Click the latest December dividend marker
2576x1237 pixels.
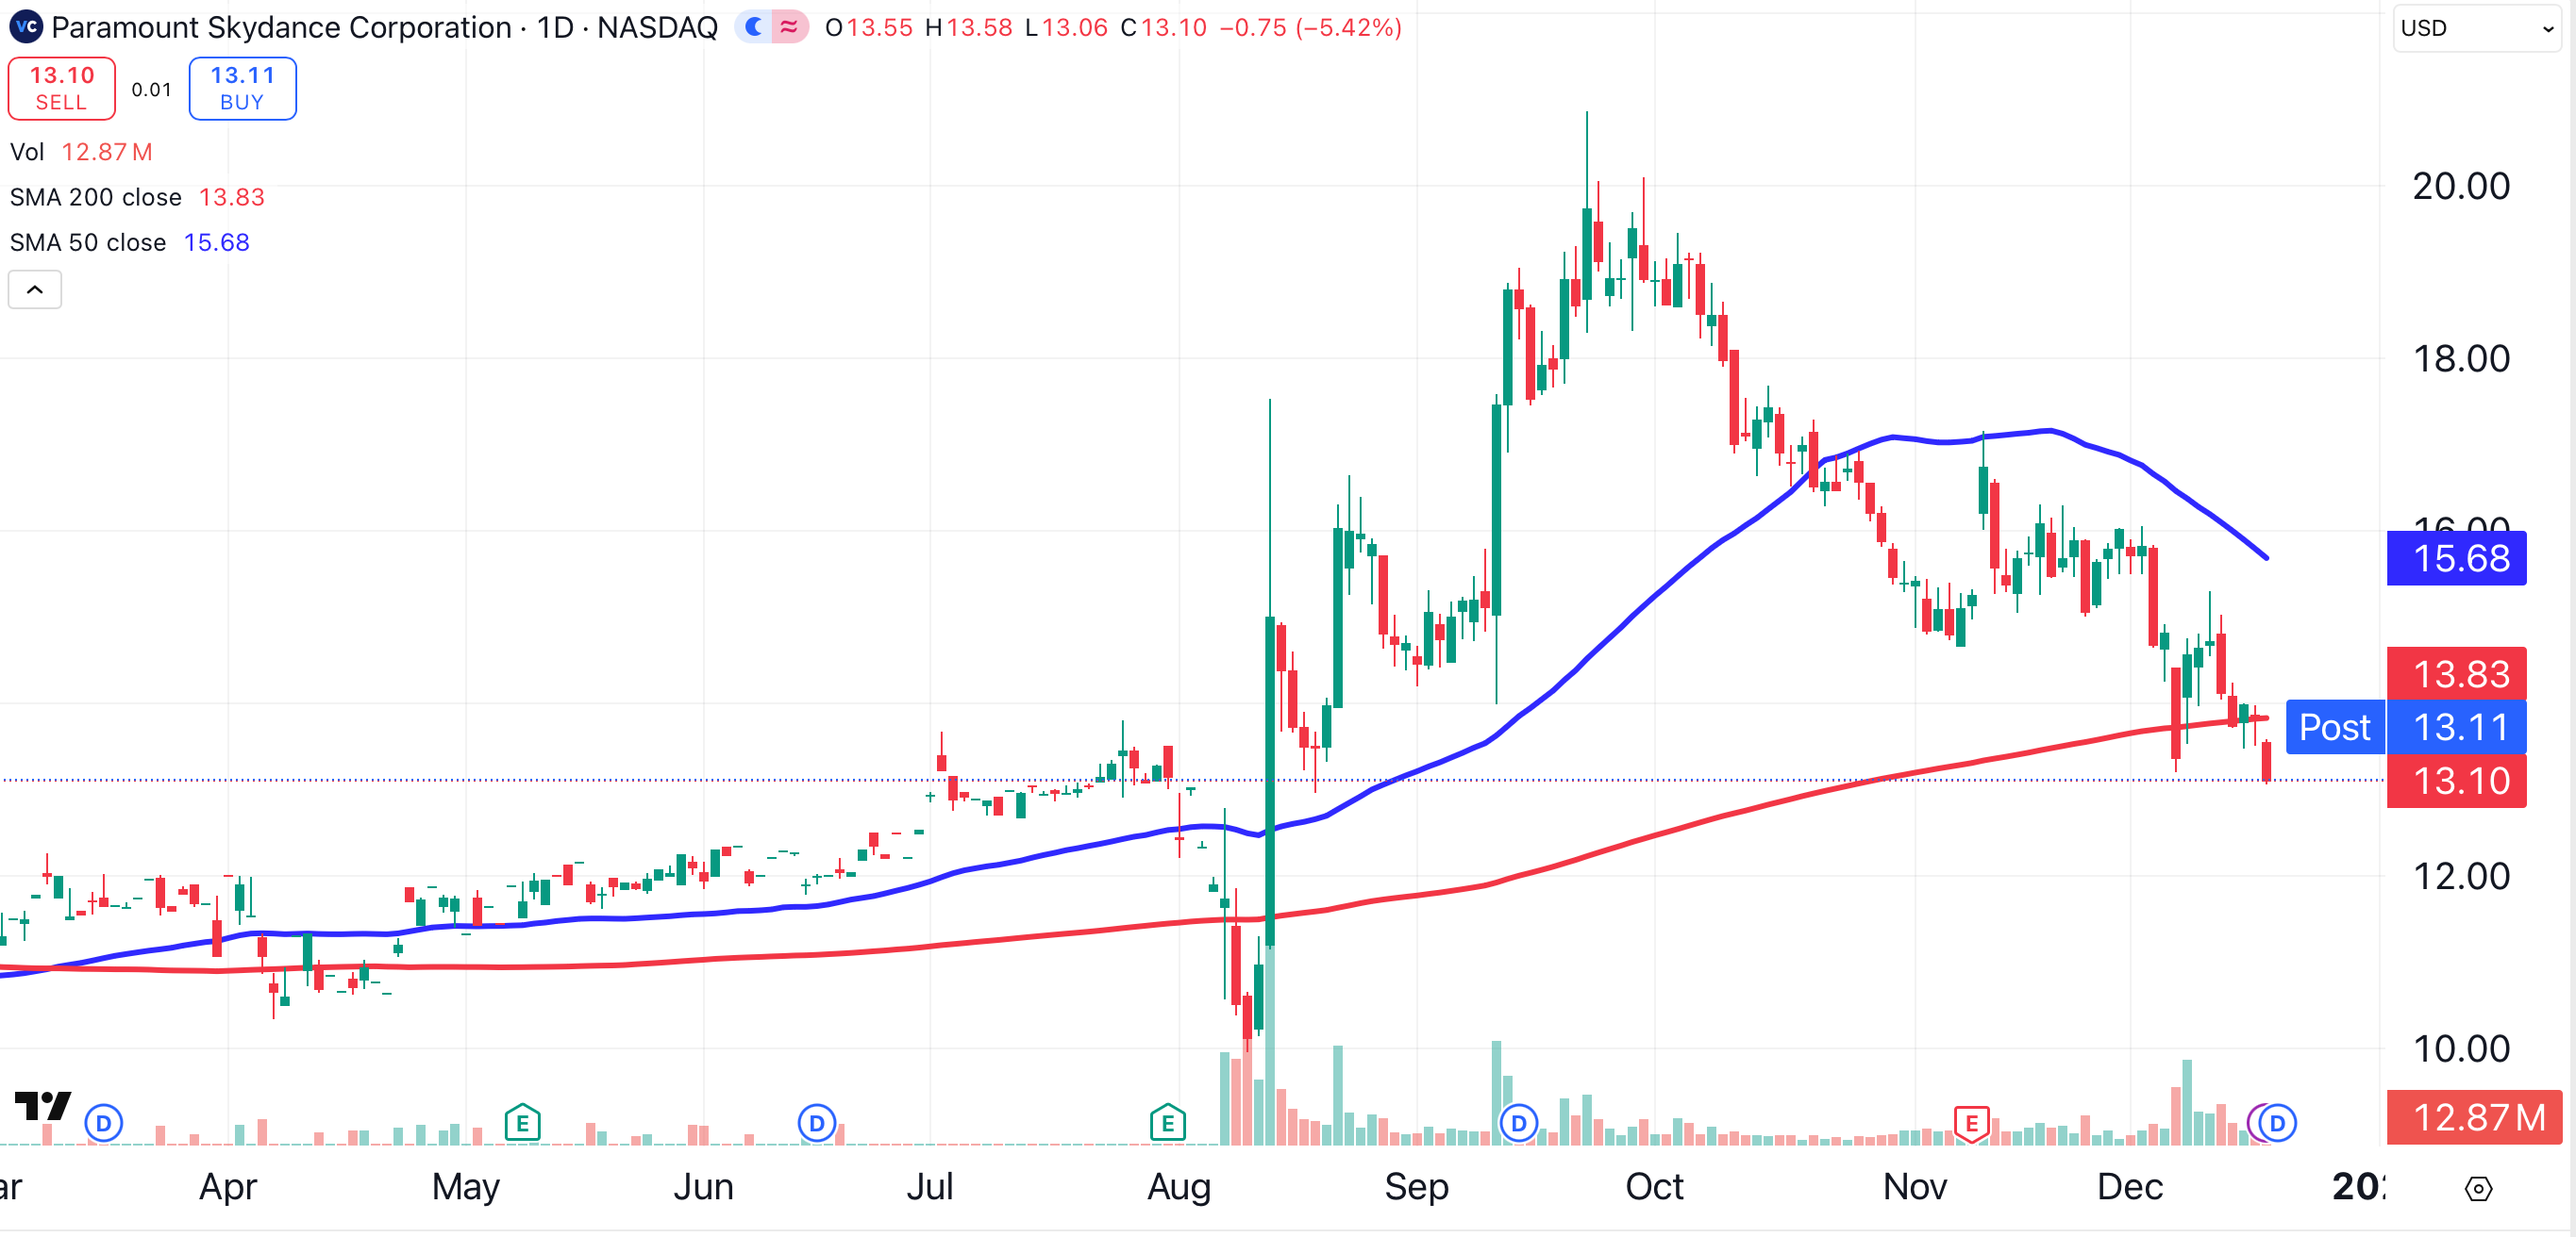(x=2277, y=1123)
